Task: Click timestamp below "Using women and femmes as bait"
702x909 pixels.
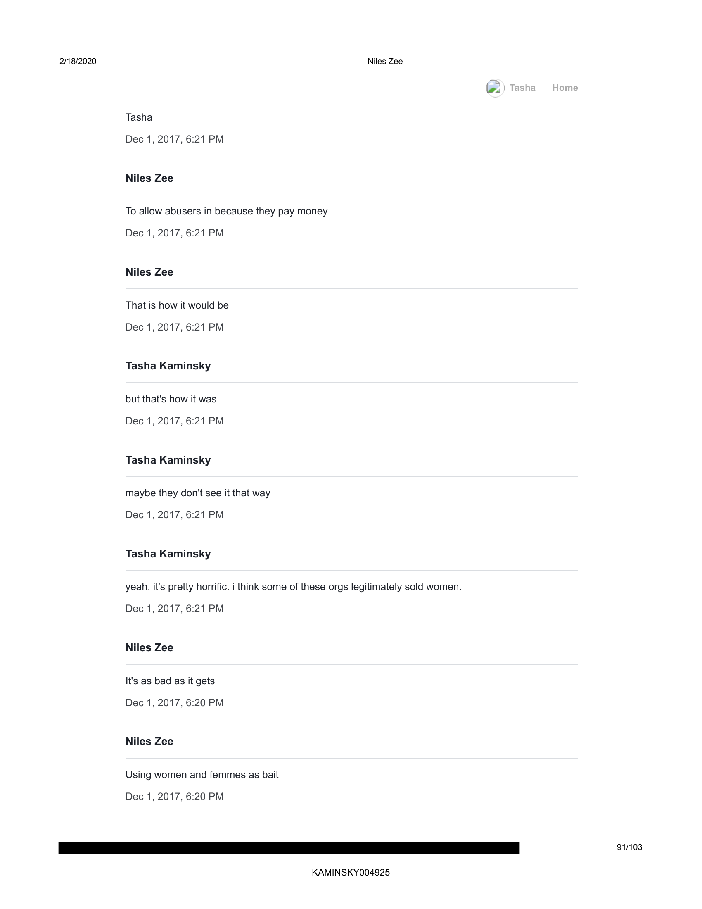Action: (174, 797)
